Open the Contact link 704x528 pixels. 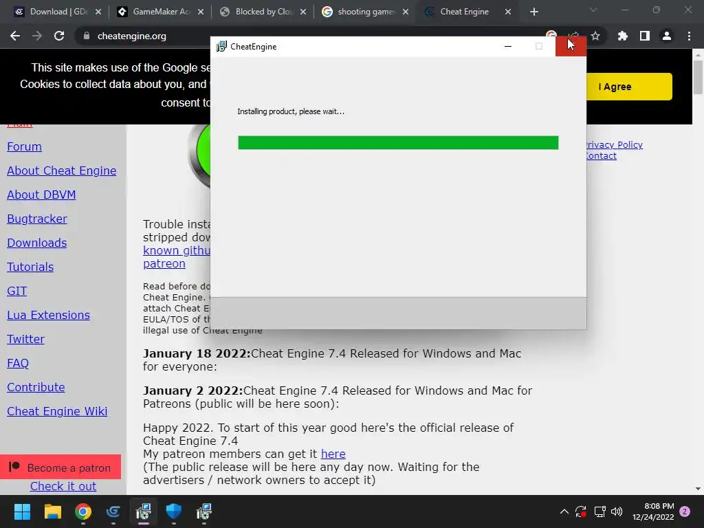coord(601,156)
